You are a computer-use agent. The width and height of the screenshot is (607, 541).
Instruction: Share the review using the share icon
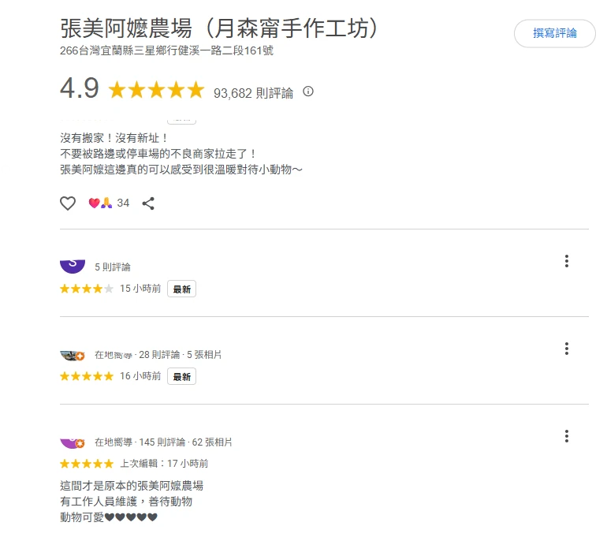(148, 203)
